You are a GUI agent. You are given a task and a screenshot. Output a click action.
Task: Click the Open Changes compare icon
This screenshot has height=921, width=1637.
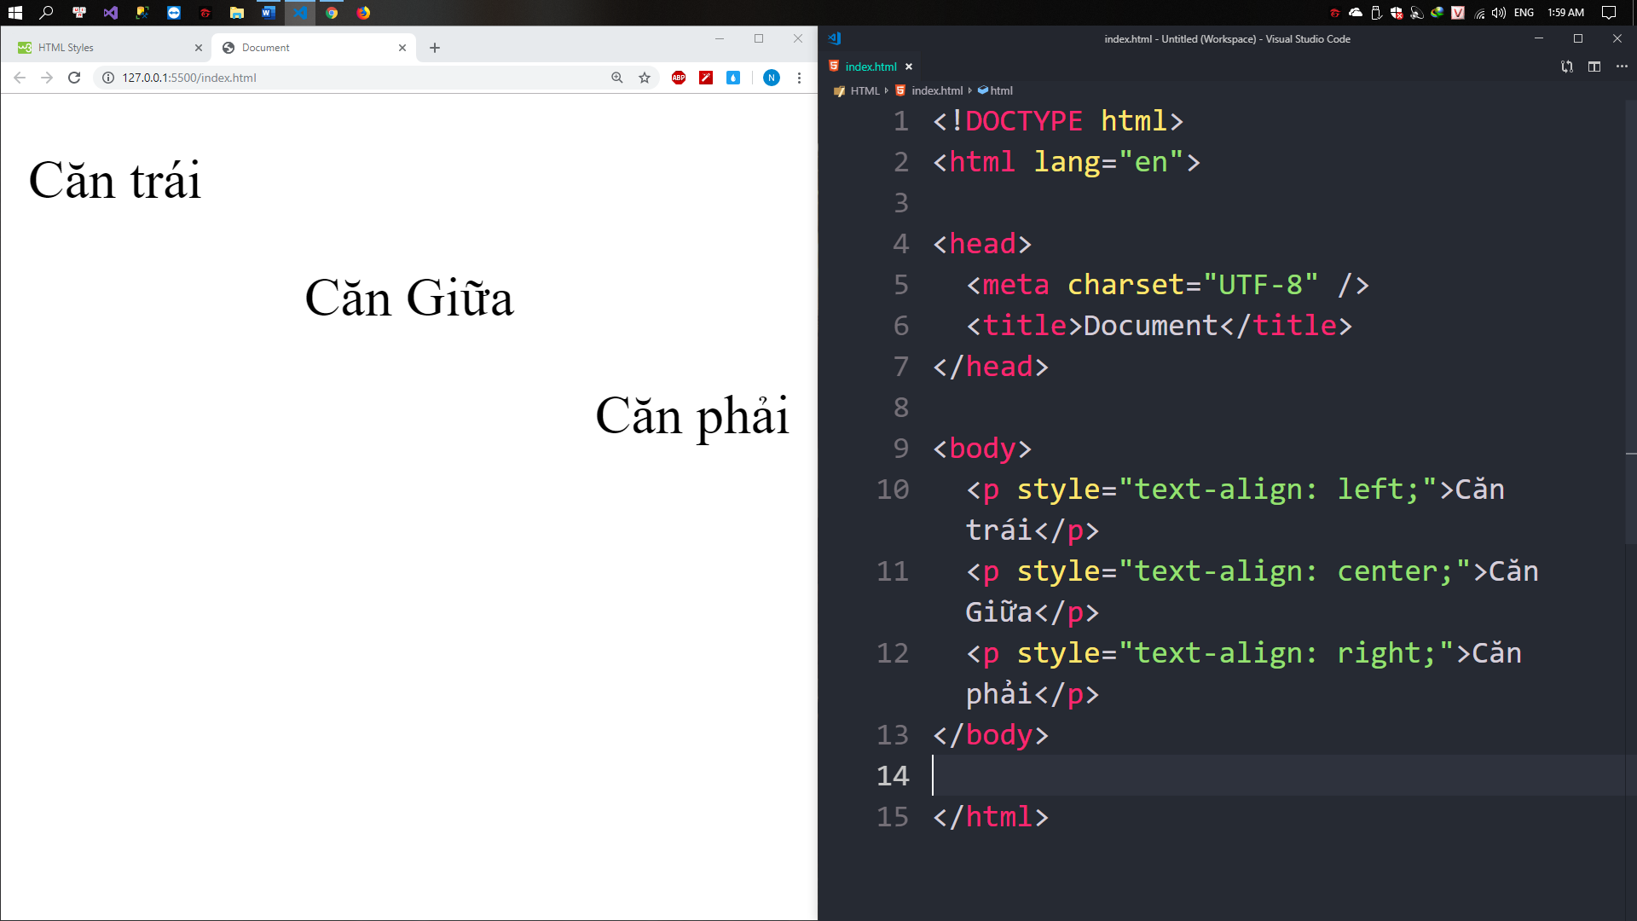pos(1567,67)
